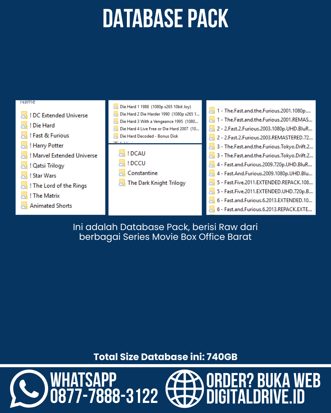Click folder icon beside Die Hard 1 1988
The image size is (331, 413).
click(x=116, y=107)
